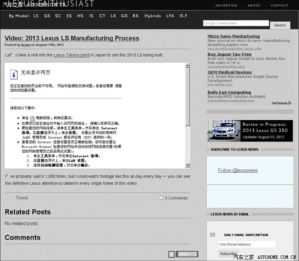Open the Advertise link in header
The width and height of the screenshot is (299, 261).
[226, 6]
